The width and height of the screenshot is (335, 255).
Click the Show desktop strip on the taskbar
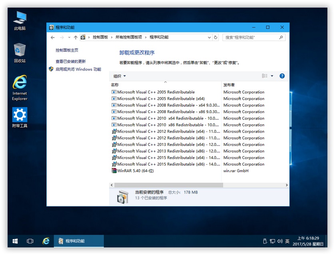pos(326,241)
